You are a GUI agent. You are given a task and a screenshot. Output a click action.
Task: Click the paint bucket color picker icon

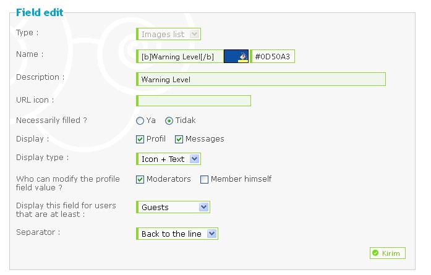coord(242,57)
